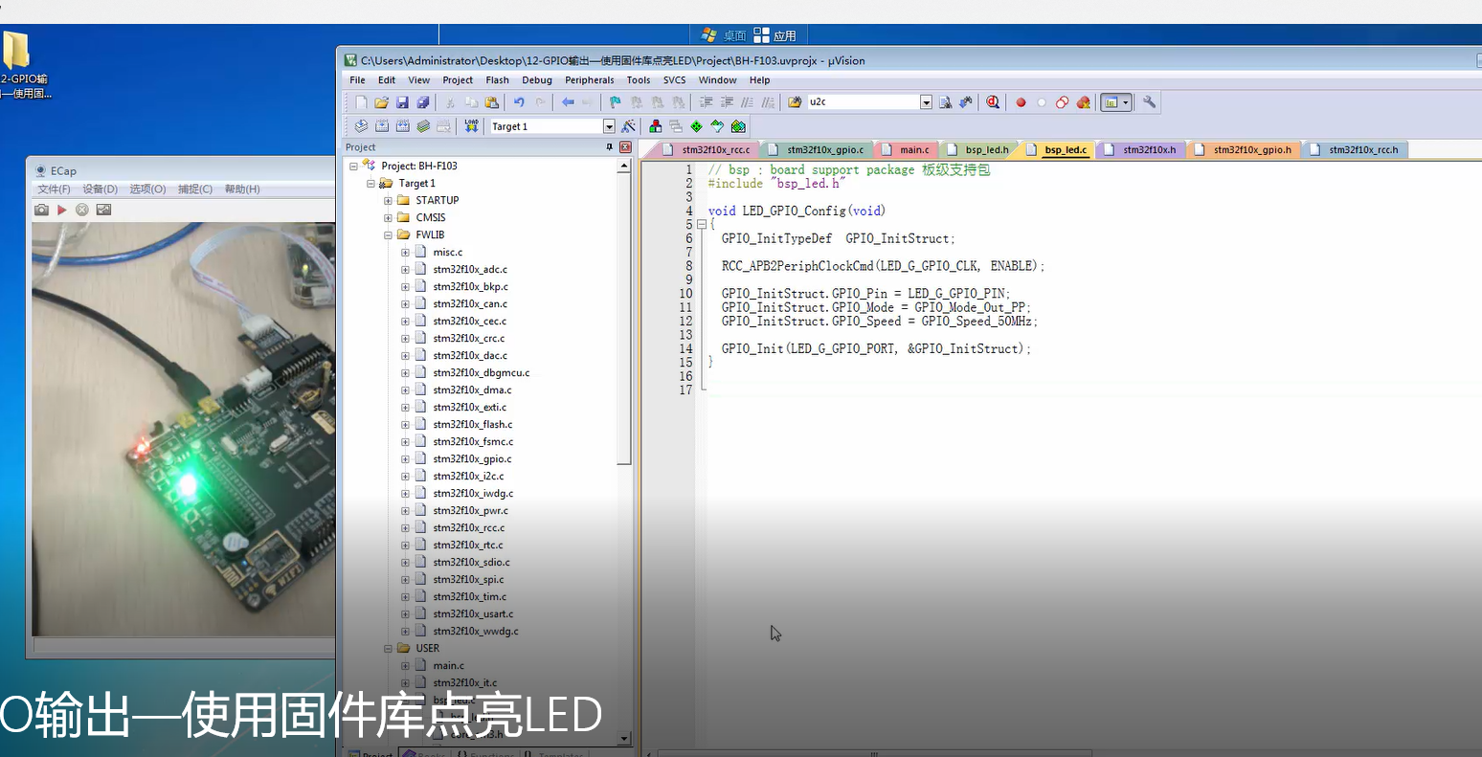Click the Find in Files magnifier icon
Viewport: 1482px width, 757px height.
tap(947, 102)
